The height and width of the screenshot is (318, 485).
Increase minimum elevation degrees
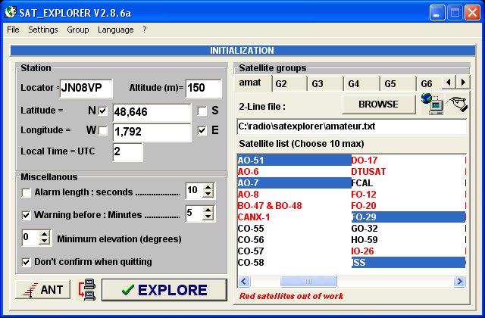pos(45,234)
